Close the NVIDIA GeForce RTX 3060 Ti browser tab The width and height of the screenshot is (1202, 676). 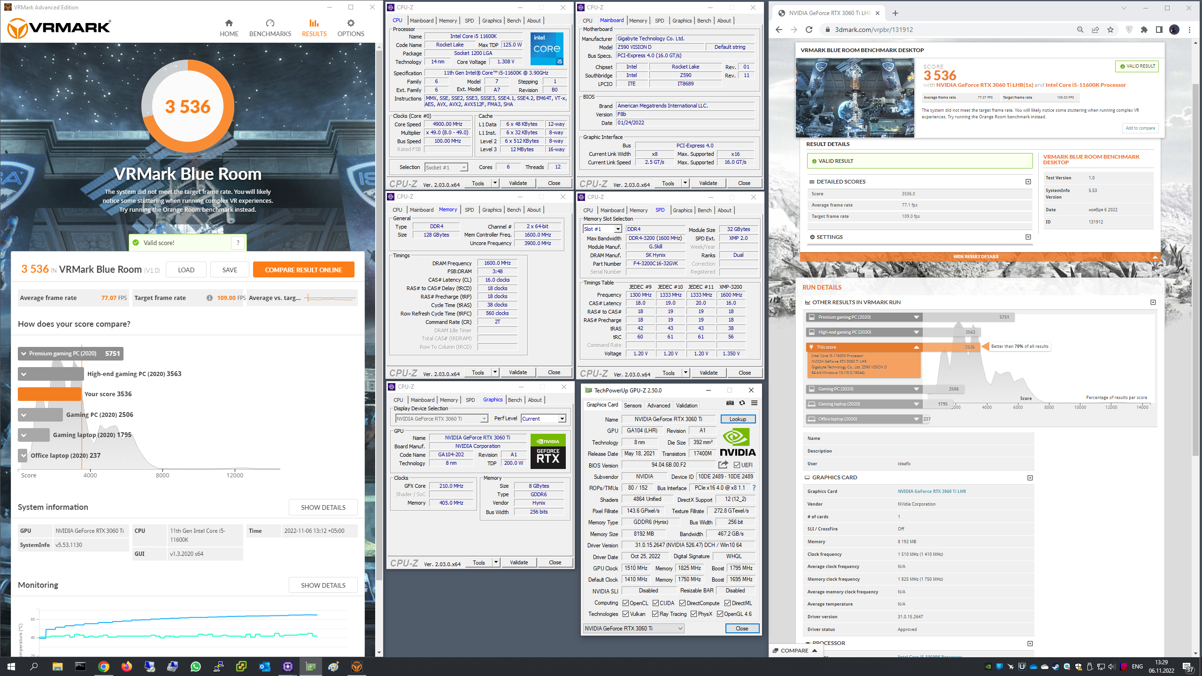point(877,13)
